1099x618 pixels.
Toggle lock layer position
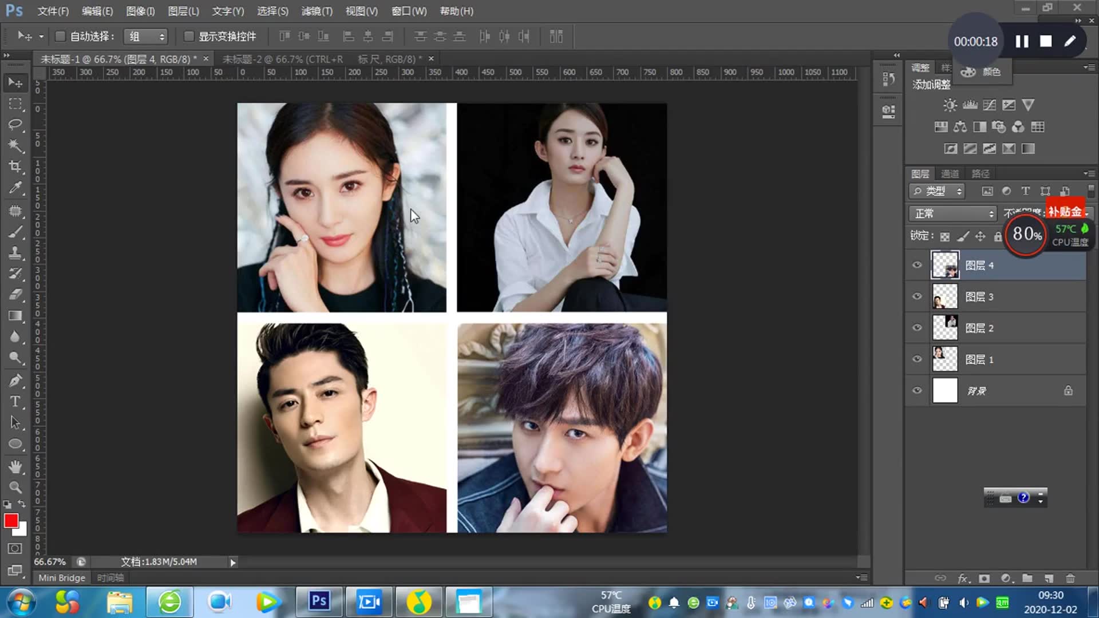pyautogui.click(x=981, y=236)
